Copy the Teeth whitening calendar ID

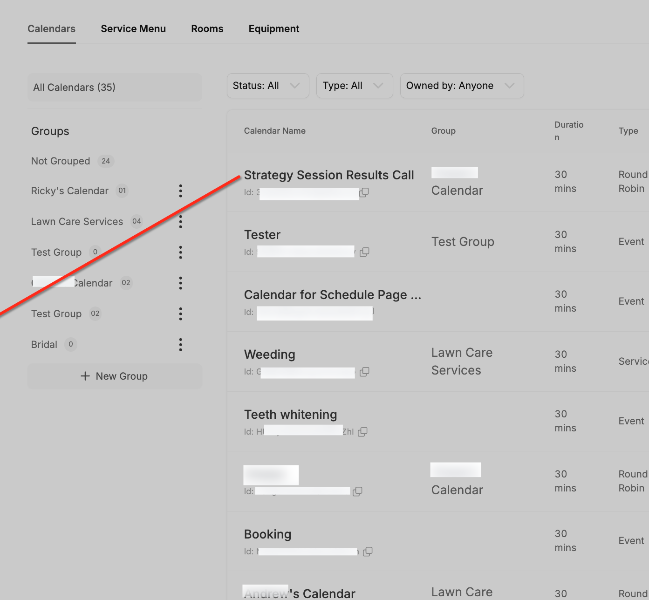362,432
